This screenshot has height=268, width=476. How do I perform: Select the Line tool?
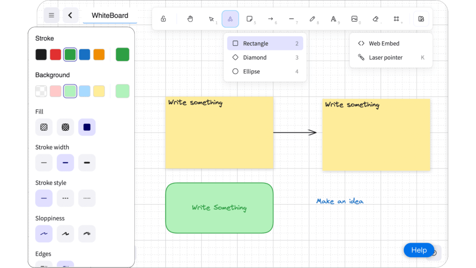(x=291, y=19)
